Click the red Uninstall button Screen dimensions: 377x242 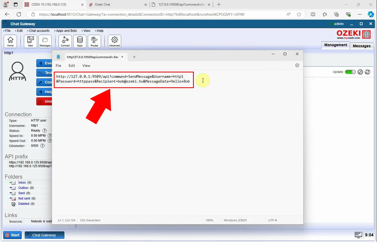pyautogui.click(x=44, y=101)
